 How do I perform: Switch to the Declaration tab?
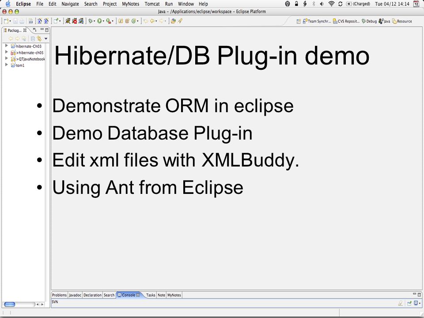(92, 295)
